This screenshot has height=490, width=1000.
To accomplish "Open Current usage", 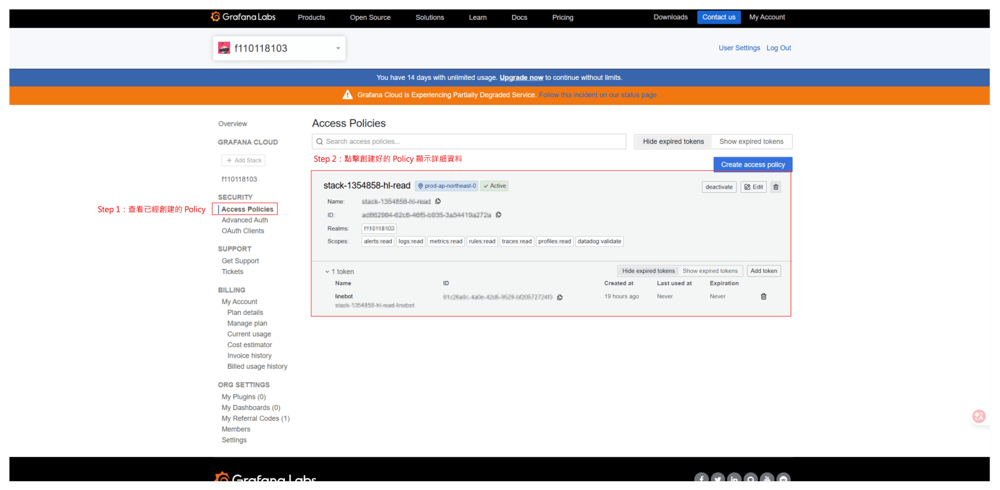I will click(x=249, y=334).
